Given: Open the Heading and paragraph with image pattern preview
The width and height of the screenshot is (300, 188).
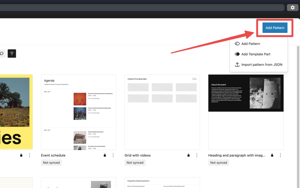Looking at the screenshot, I should pos(246,112).
